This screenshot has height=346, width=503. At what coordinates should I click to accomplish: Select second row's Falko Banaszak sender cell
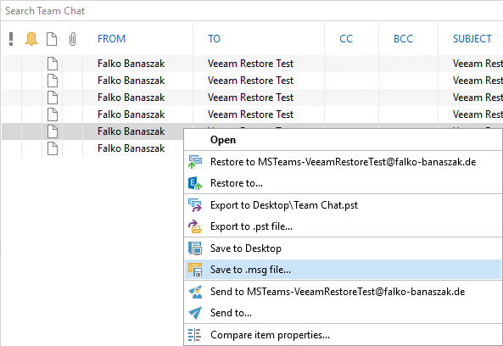[x=131, y=81]
